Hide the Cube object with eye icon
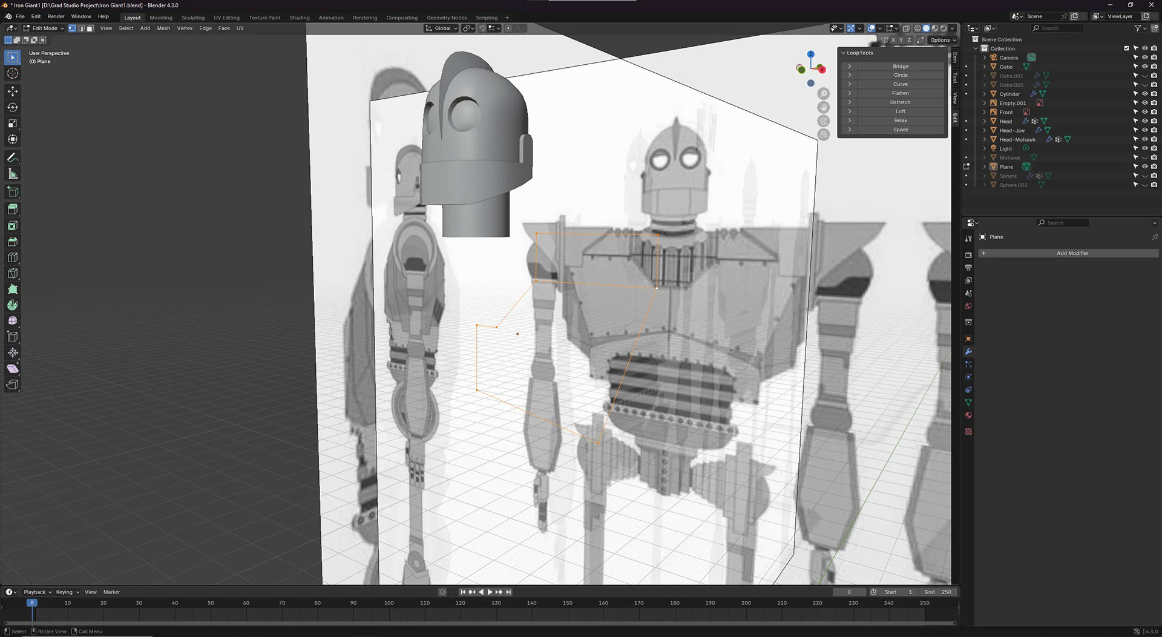The height and width of the screenshot is (637, 1162). (1144, 67)
